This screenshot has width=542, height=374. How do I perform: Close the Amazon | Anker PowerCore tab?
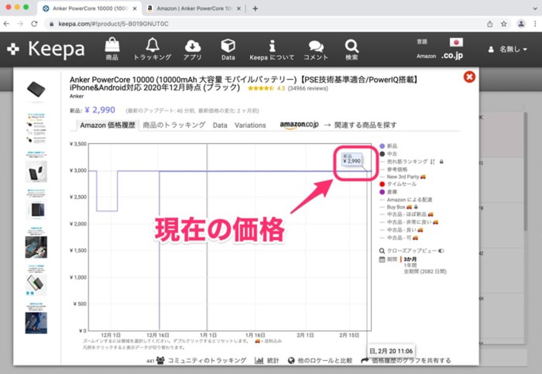point(238,9)
